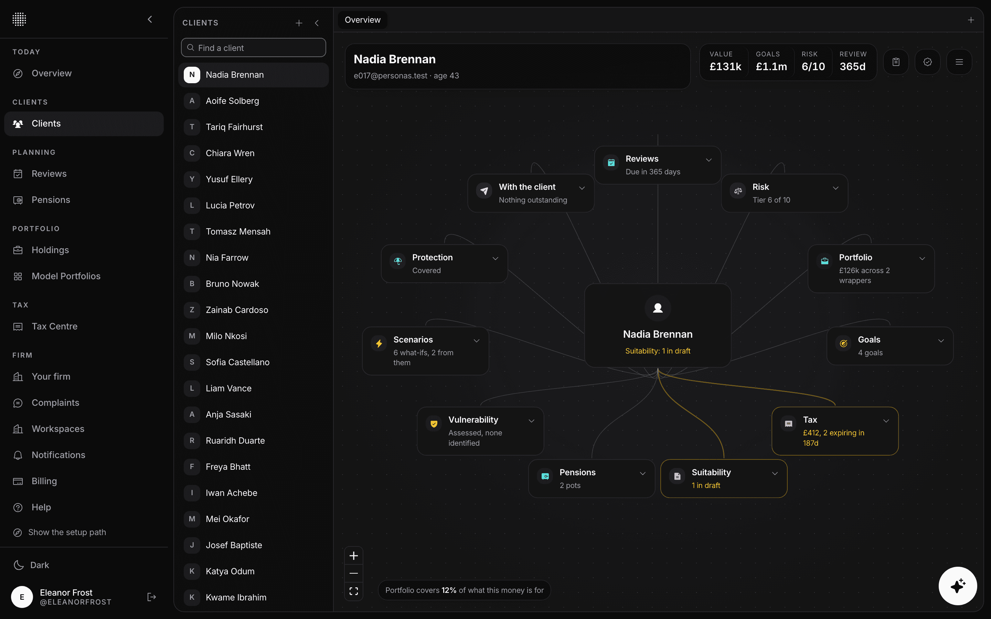Click the Protection umbrella icon
Viewport: 991px width, 619px height.
[x=398, y=261]
